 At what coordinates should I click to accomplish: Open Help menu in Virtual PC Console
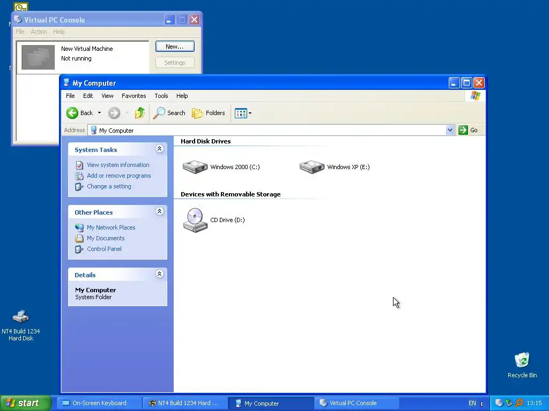[x=59, y=32]
